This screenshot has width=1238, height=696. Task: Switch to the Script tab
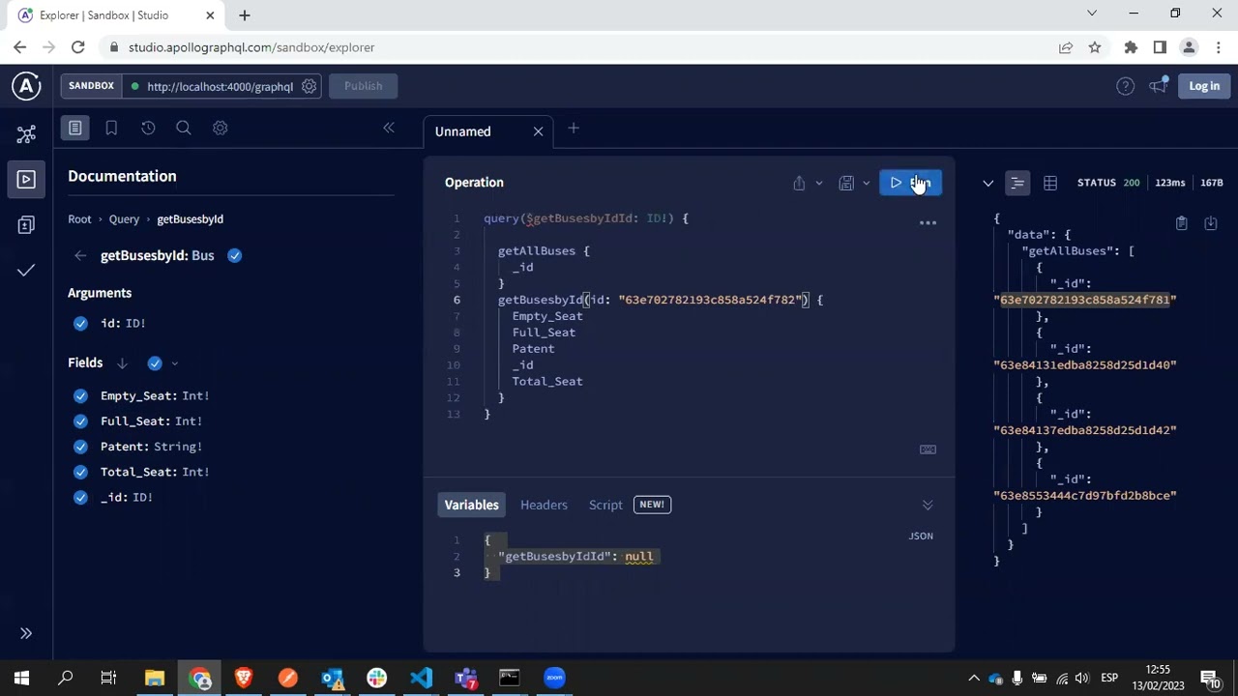tap(605, 505)
